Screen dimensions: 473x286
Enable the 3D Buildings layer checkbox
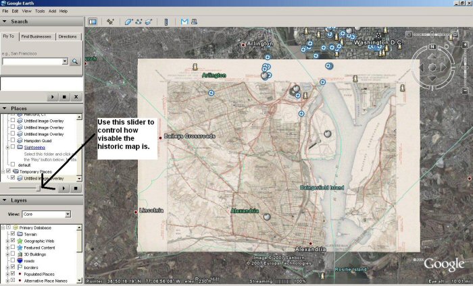tap(13, 254)
